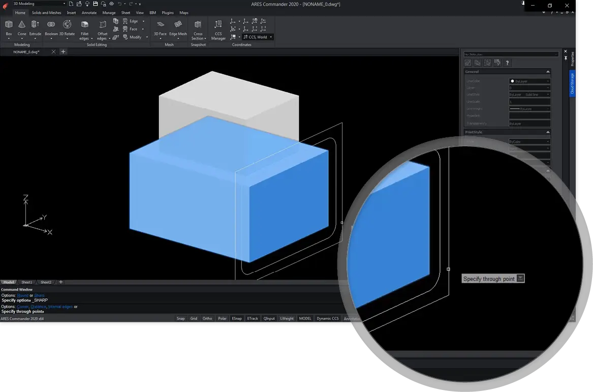Click the 3D Face mesh tool
Viewport: 593px width, 392px height.
coord(161,28)
